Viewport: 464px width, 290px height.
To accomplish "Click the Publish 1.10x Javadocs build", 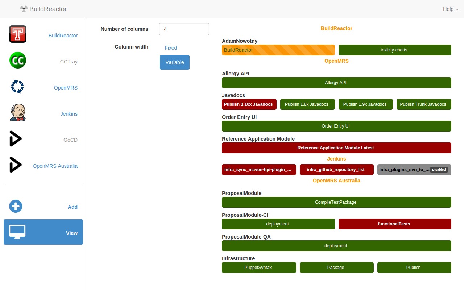I will tap(249, 104).
